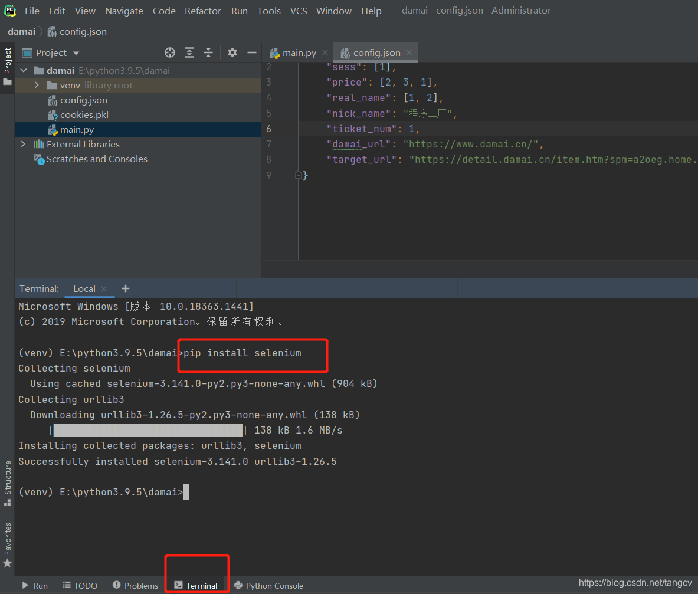Image resolution: width=698 pixels, height=594 pixels.
Task: Close the main.py editor tab
Action: 325,52
